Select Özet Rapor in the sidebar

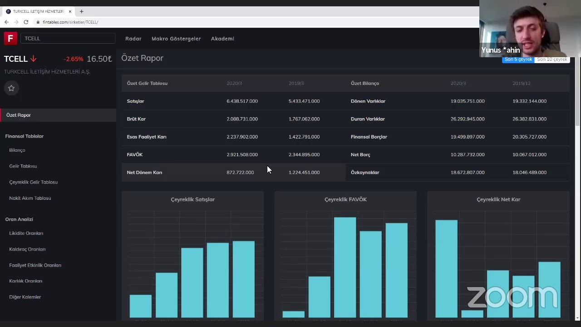[58, 115]
